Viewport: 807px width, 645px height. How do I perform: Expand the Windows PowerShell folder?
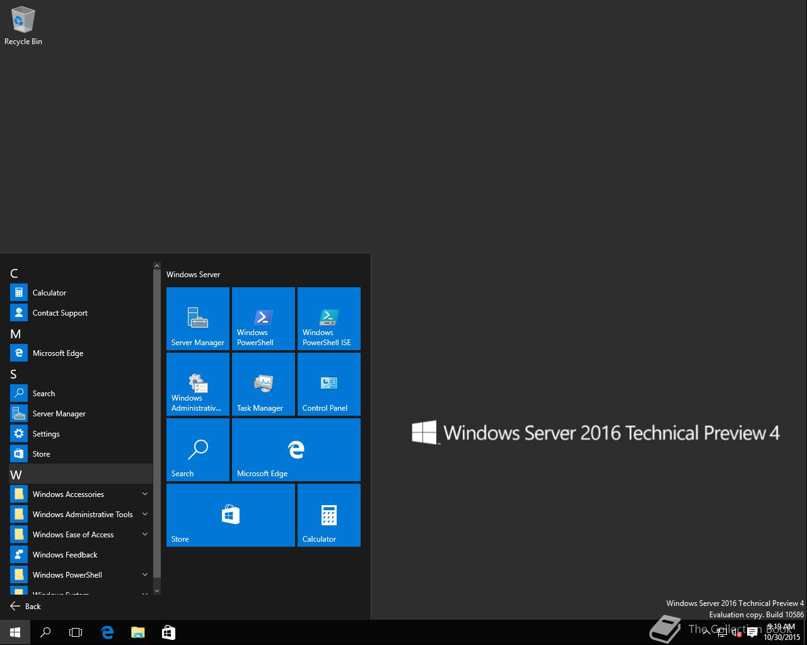click(81, 575)
